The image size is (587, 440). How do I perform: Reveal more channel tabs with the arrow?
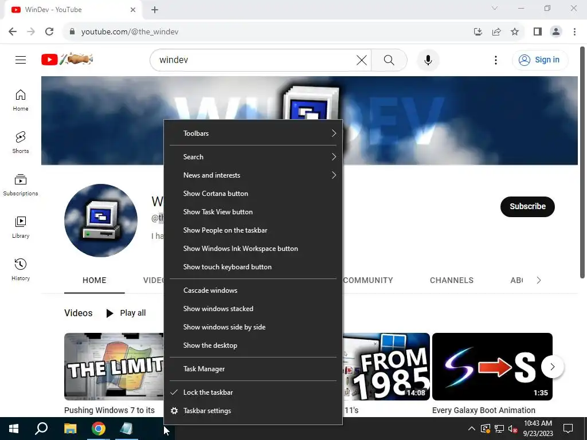tap(539, 280)
